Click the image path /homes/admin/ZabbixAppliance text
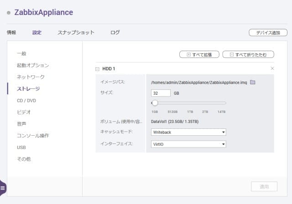This screenshot has height=204, width=292. click(x=199, y=82)
